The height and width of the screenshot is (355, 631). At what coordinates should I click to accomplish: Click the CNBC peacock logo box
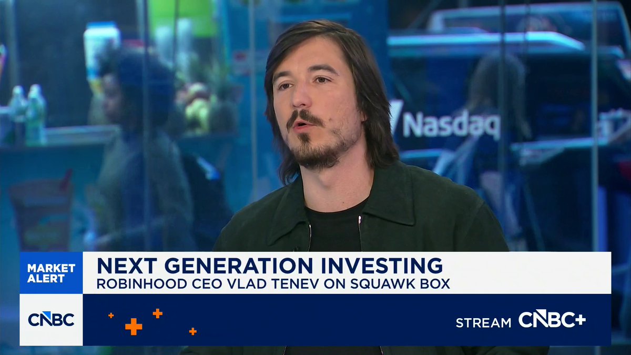(51, 320)
